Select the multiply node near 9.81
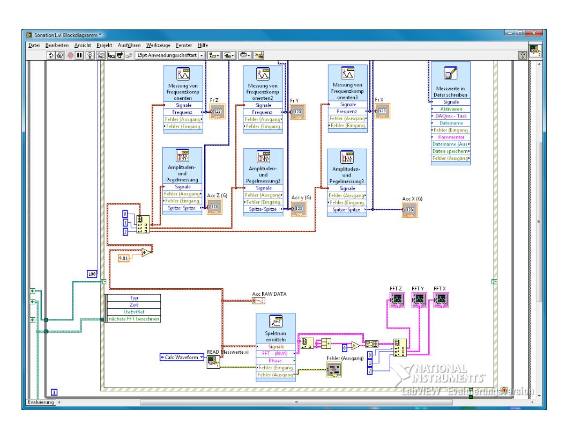The width and height of the screenshot is (566, 438). click(146, 253)
